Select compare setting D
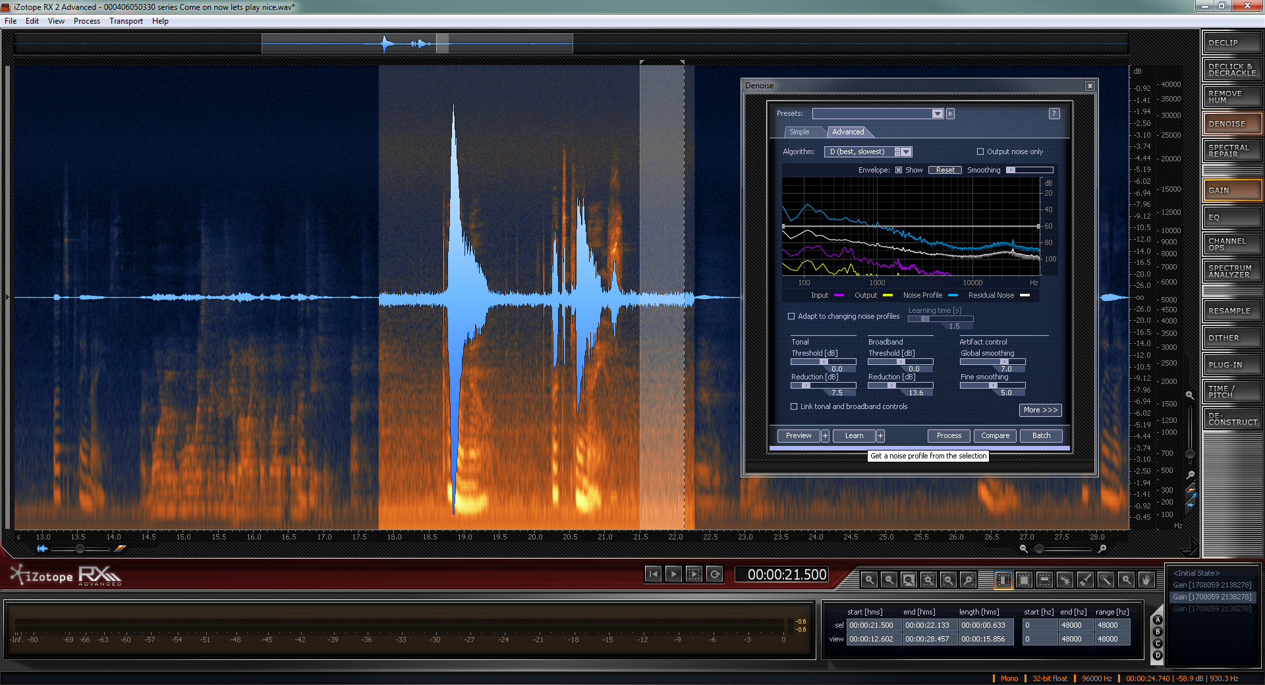Image resolution: width=1265 pixels, height=685 pixels. click(1158, 656)
